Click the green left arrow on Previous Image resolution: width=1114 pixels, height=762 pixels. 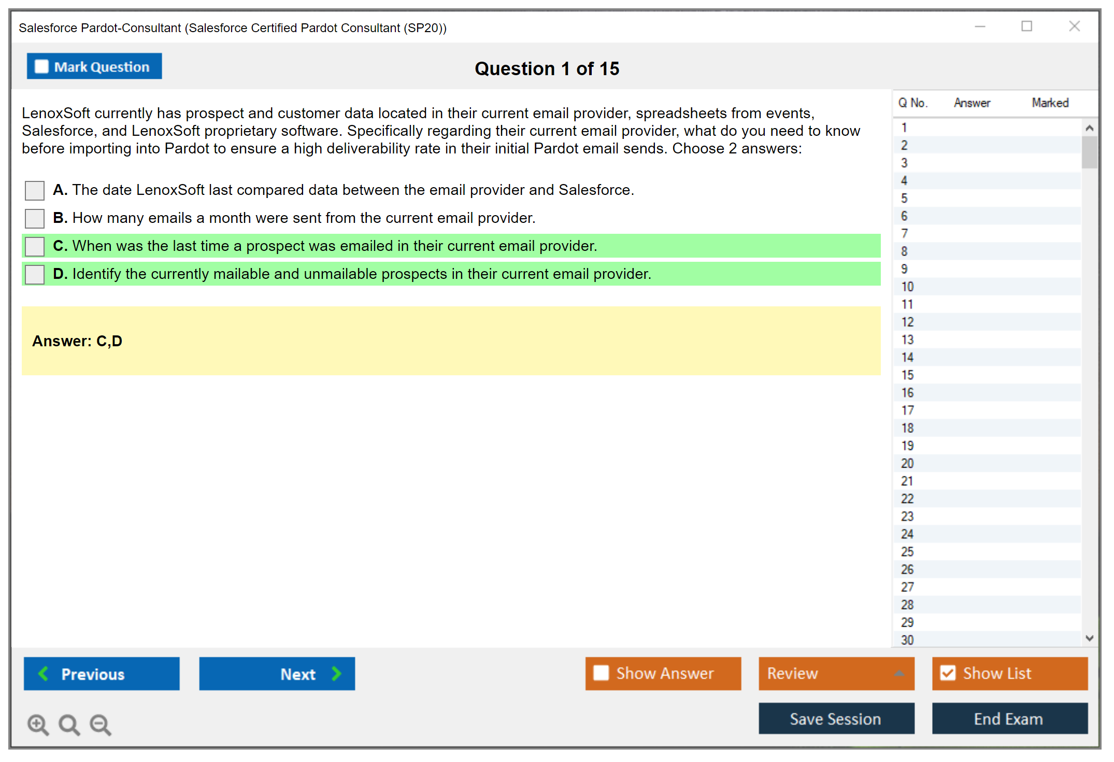44,673
